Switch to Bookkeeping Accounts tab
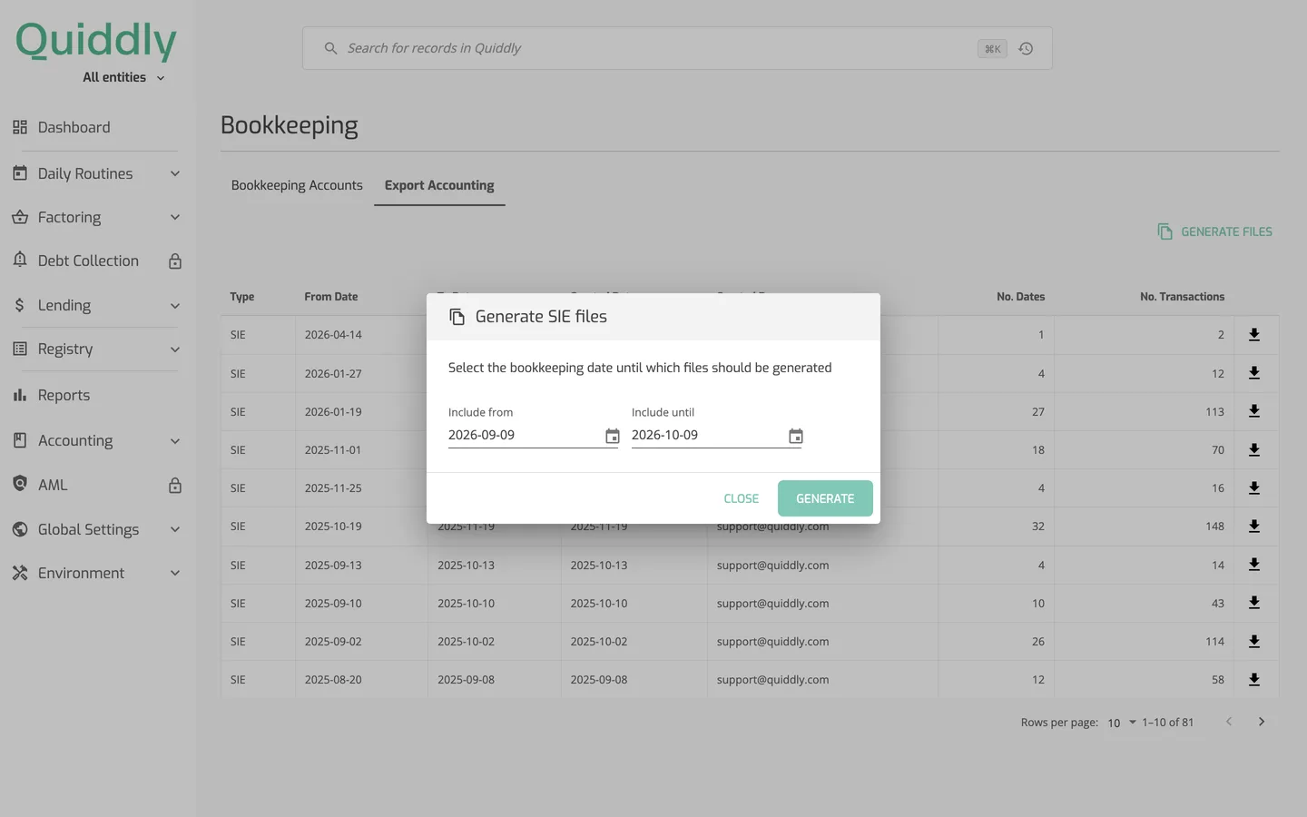Viewport: 1307px width, 817px height. (297, 185)
